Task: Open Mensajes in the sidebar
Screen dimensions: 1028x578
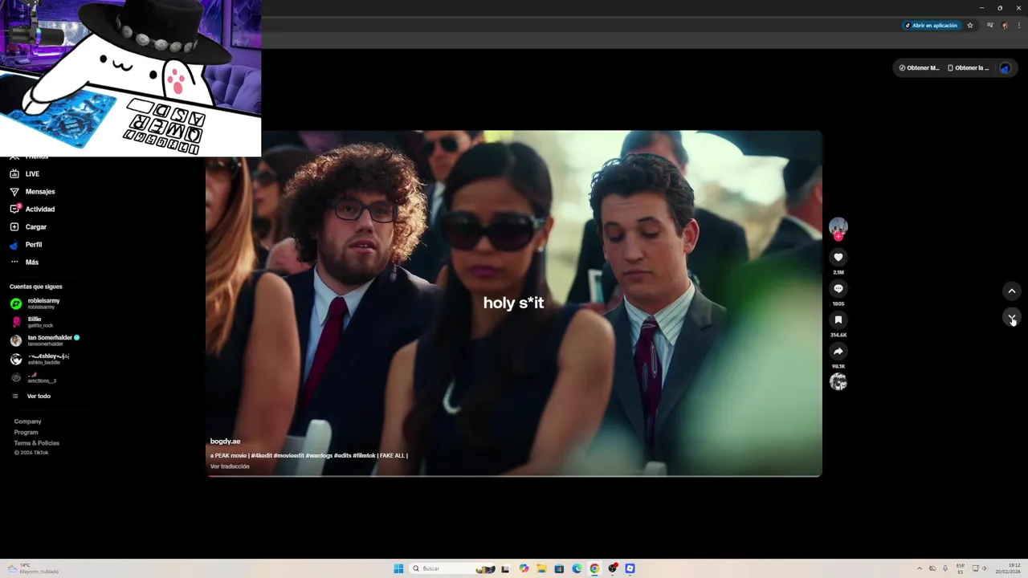Action: 32,192
